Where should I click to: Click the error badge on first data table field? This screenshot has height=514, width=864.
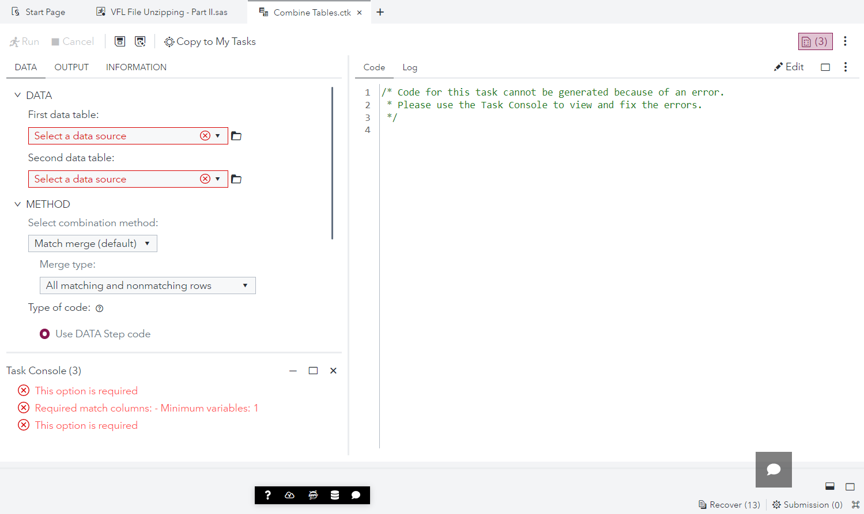point(205,135)
